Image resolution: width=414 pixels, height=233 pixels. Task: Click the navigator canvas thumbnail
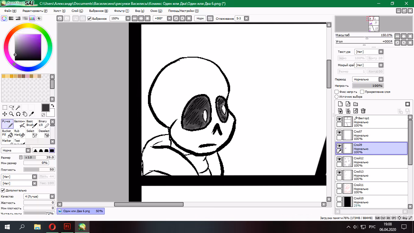pyautogui.click(x=374, y=24)
